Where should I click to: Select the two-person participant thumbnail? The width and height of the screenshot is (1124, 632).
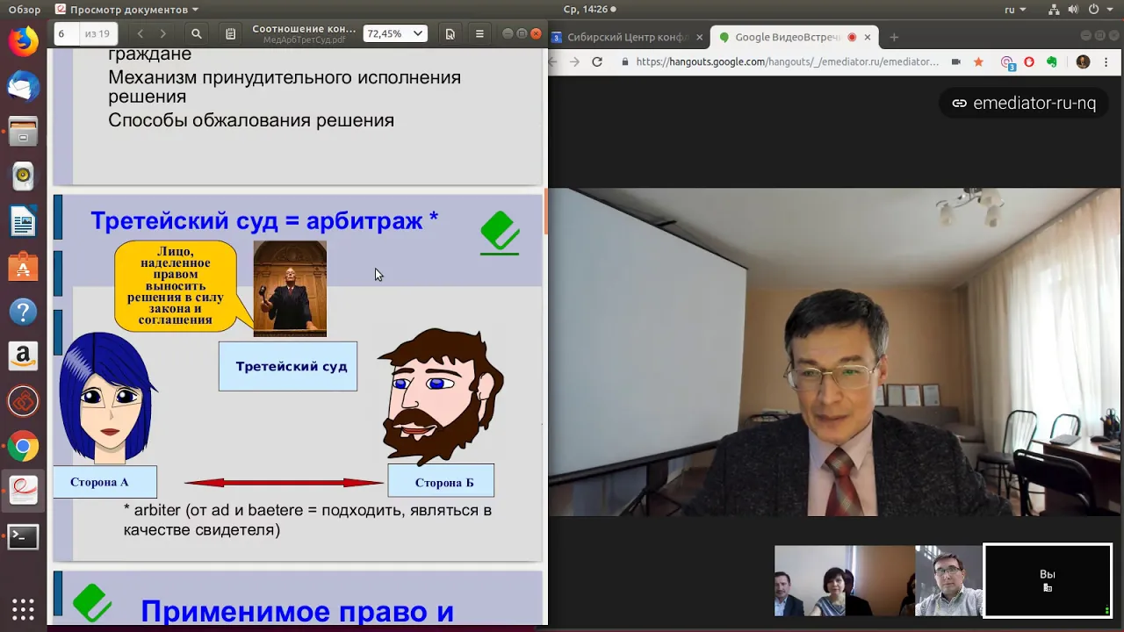pos(844,580)
